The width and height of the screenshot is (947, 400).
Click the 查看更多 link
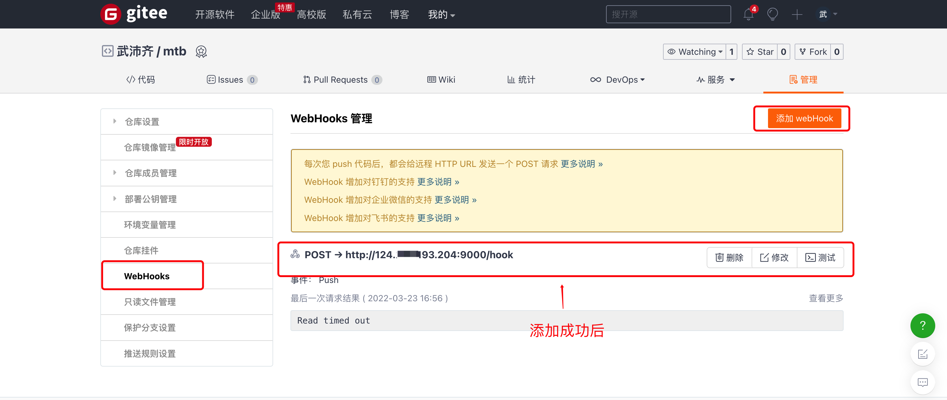coord(826,298)
